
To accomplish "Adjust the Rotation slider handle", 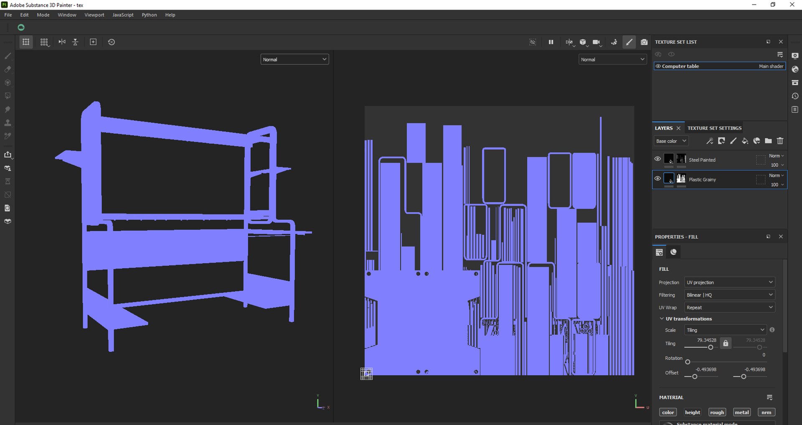I will pyautogui.click(x=688, y=362).
